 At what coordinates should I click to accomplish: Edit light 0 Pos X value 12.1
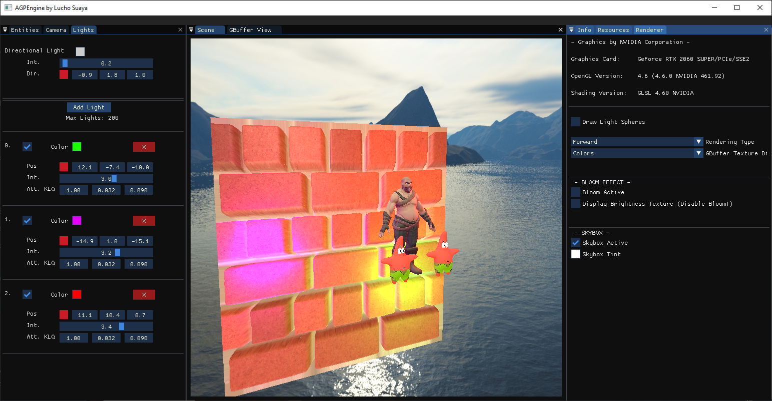[x=85, y=167]
